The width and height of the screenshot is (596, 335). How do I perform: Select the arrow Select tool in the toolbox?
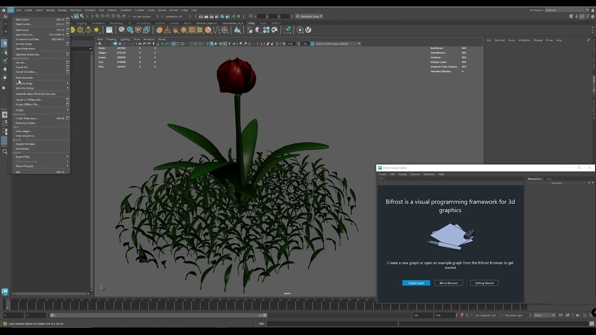click(x=5, y=43)
